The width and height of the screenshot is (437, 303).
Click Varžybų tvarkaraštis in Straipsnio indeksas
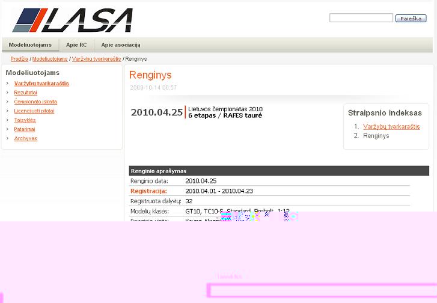pos(391,126)
